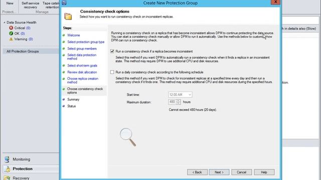Click the folder icon in dialog header

[68, 16]
